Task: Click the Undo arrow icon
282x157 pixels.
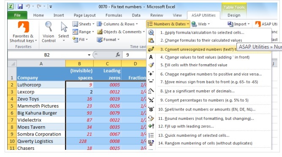Action: click(x=28, y=6)
